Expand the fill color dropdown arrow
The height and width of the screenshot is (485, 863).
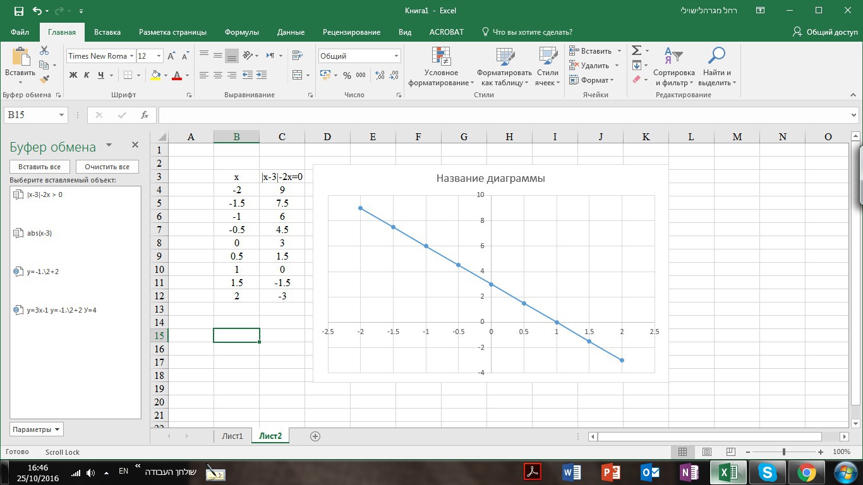tap(166, 75)
